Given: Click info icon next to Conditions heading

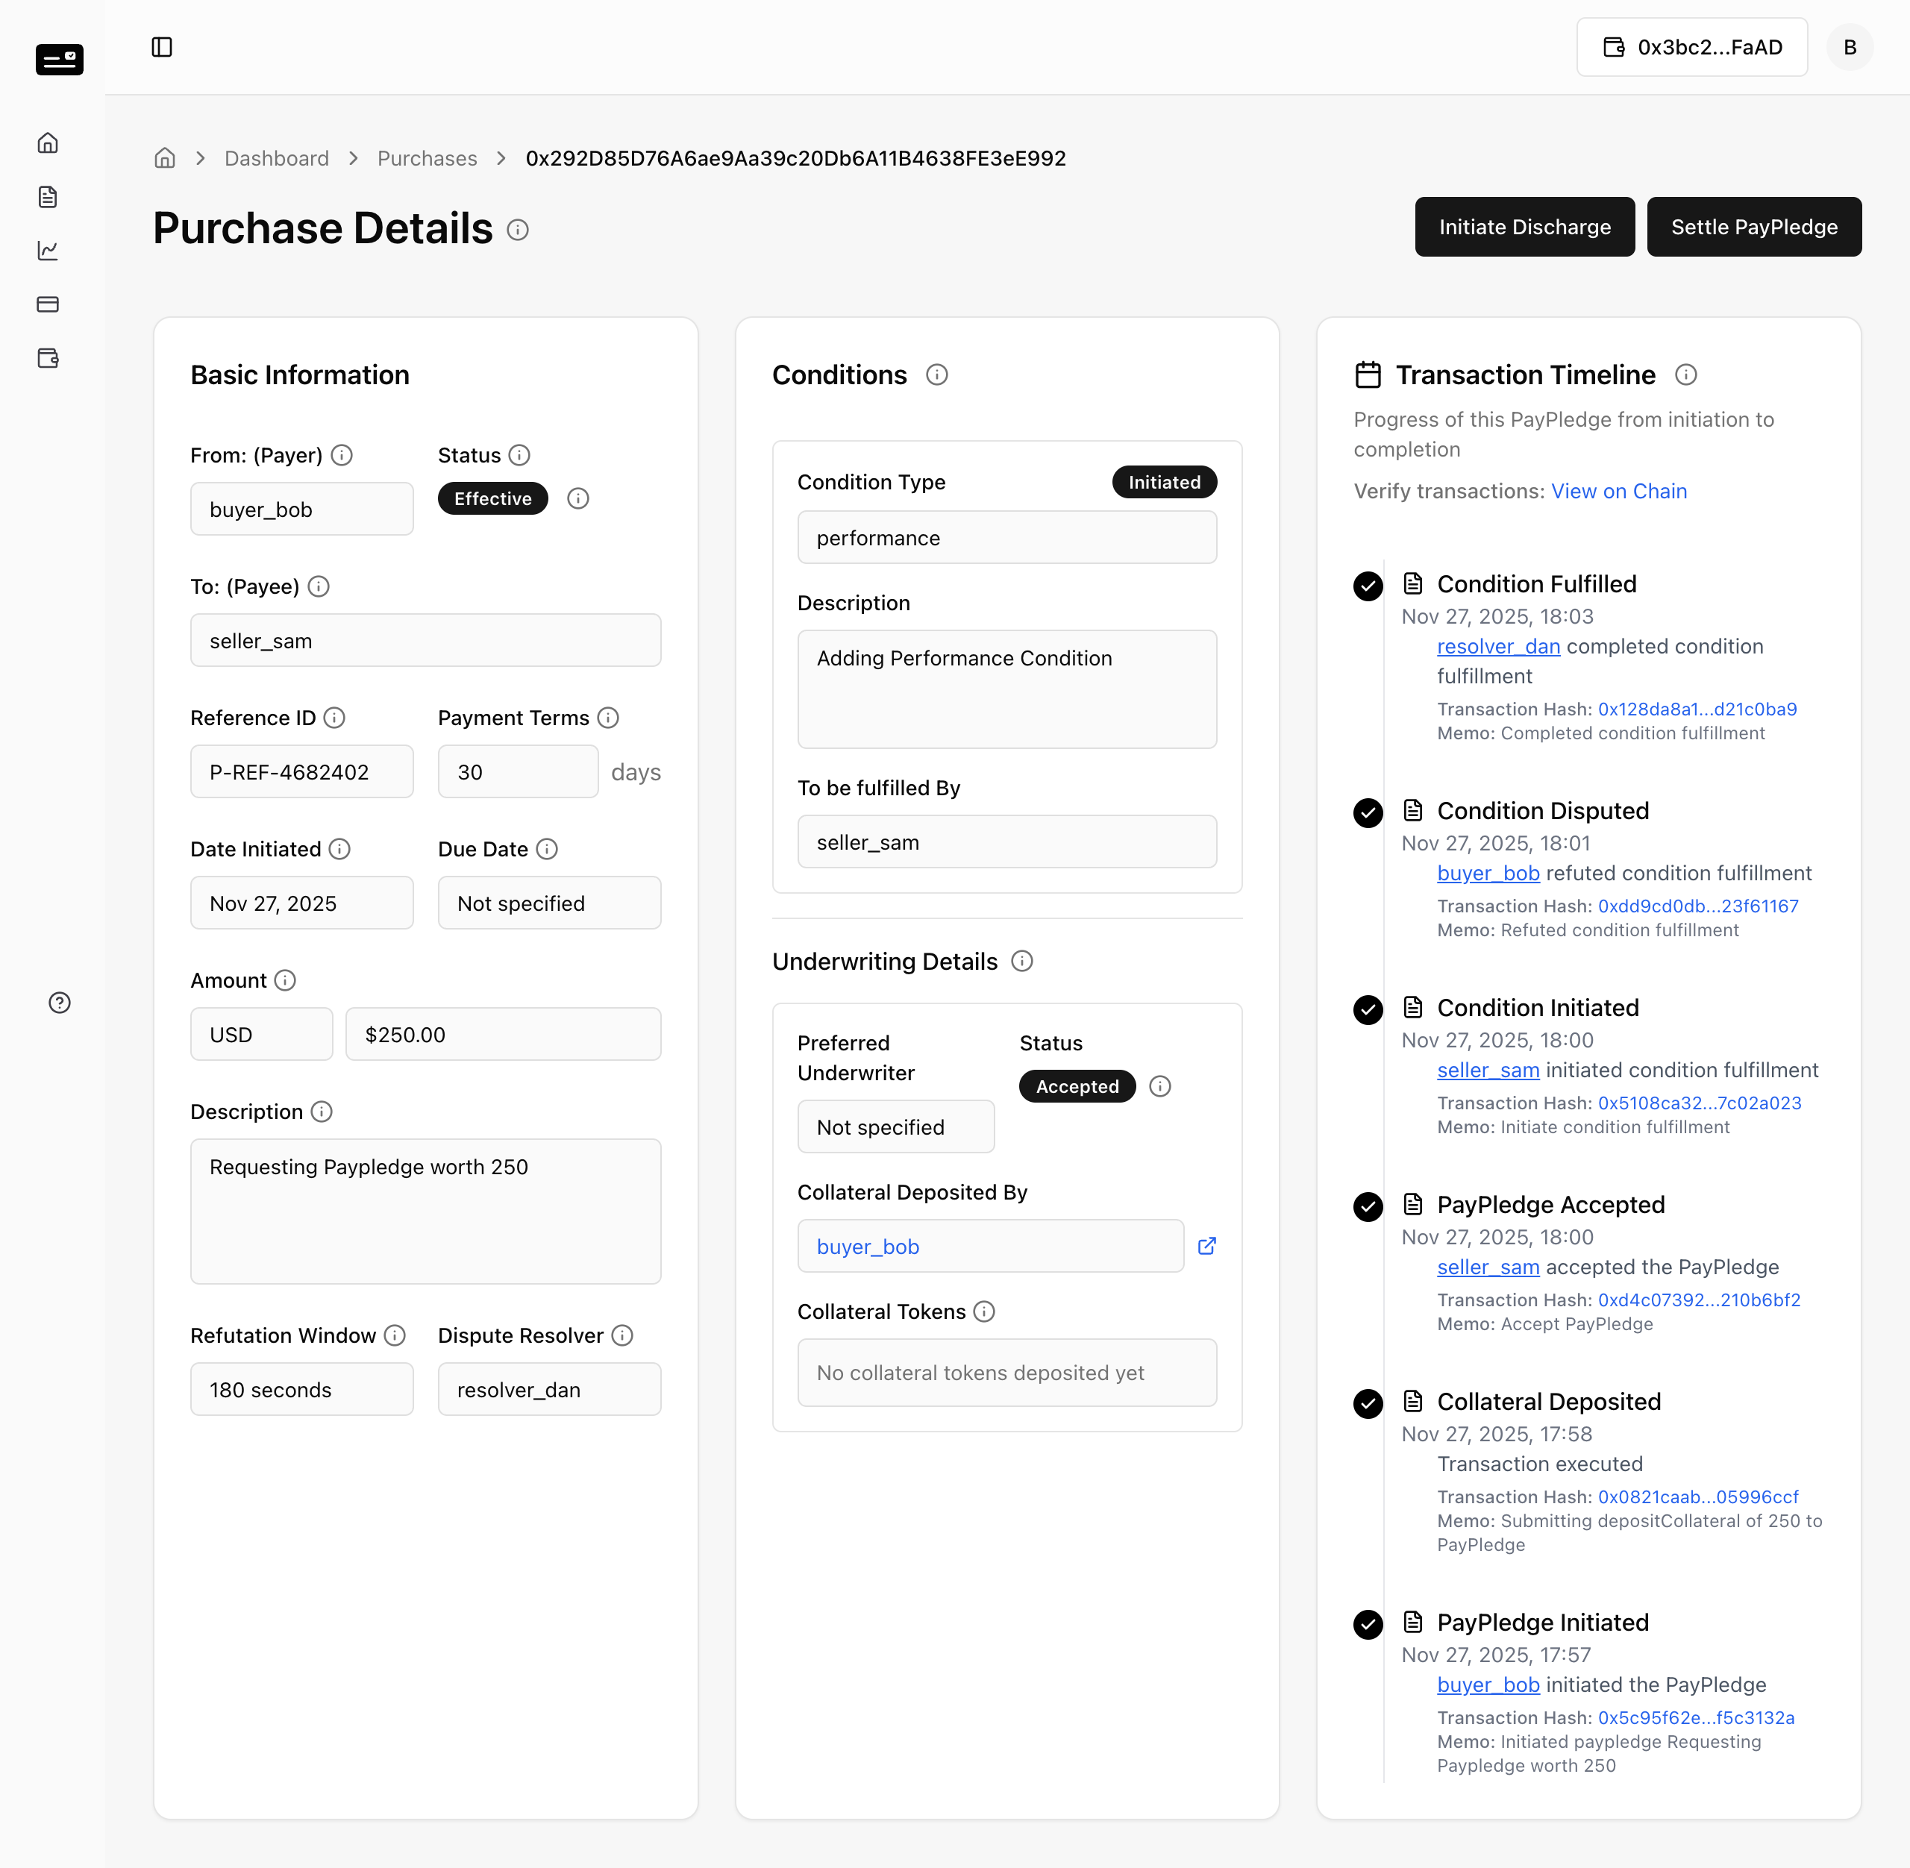Looking at the screenshot, I should 937,374.
